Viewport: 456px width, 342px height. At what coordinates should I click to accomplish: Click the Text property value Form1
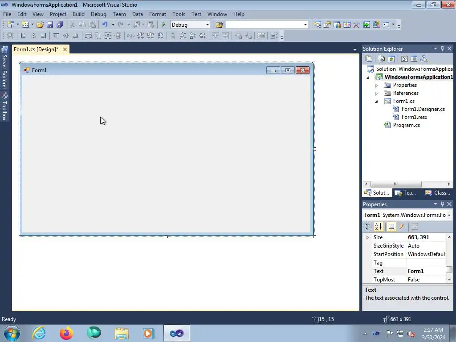[x=426, y=271]
